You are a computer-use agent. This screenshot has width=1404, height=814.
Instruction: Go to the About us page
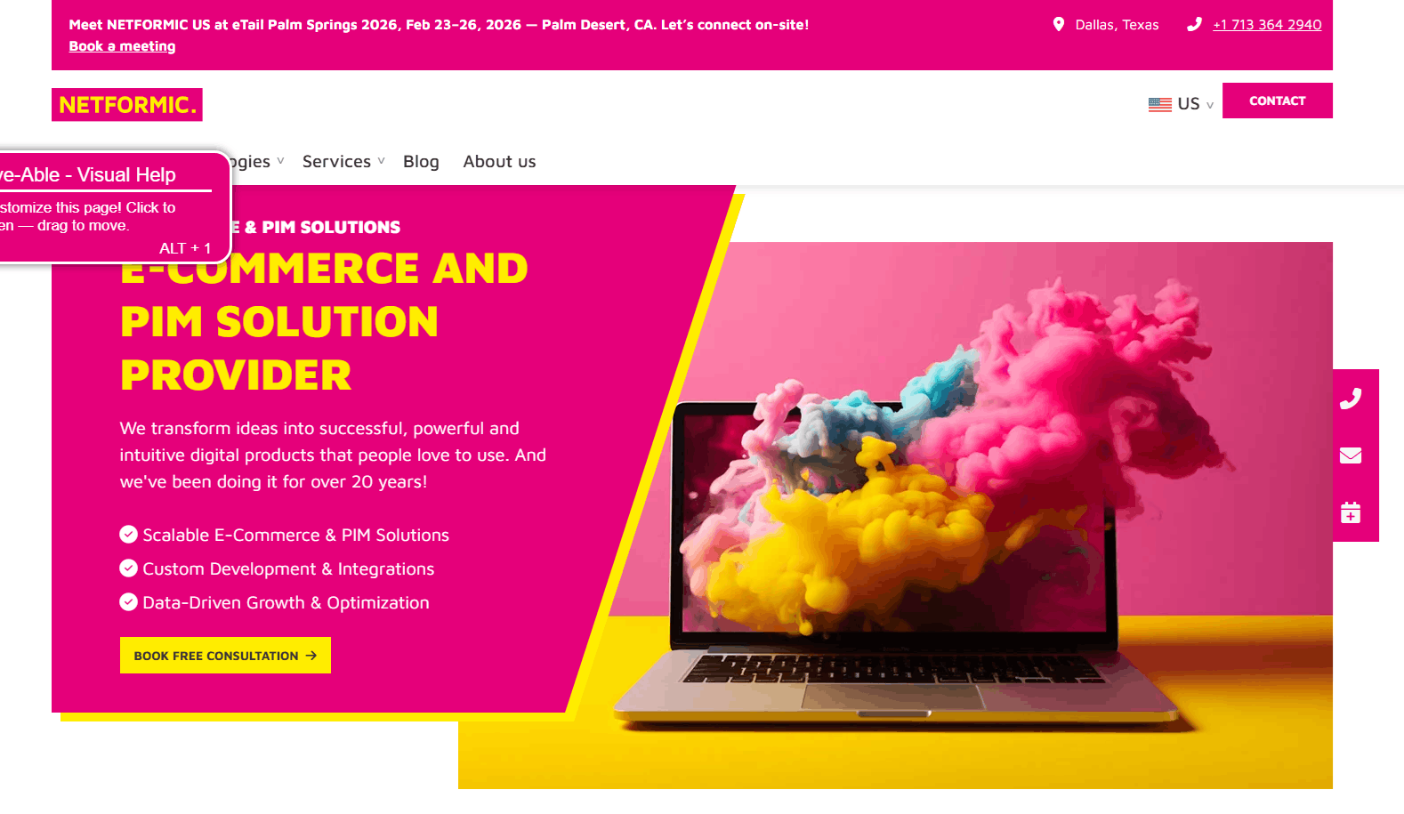click(x=499, y=161)
